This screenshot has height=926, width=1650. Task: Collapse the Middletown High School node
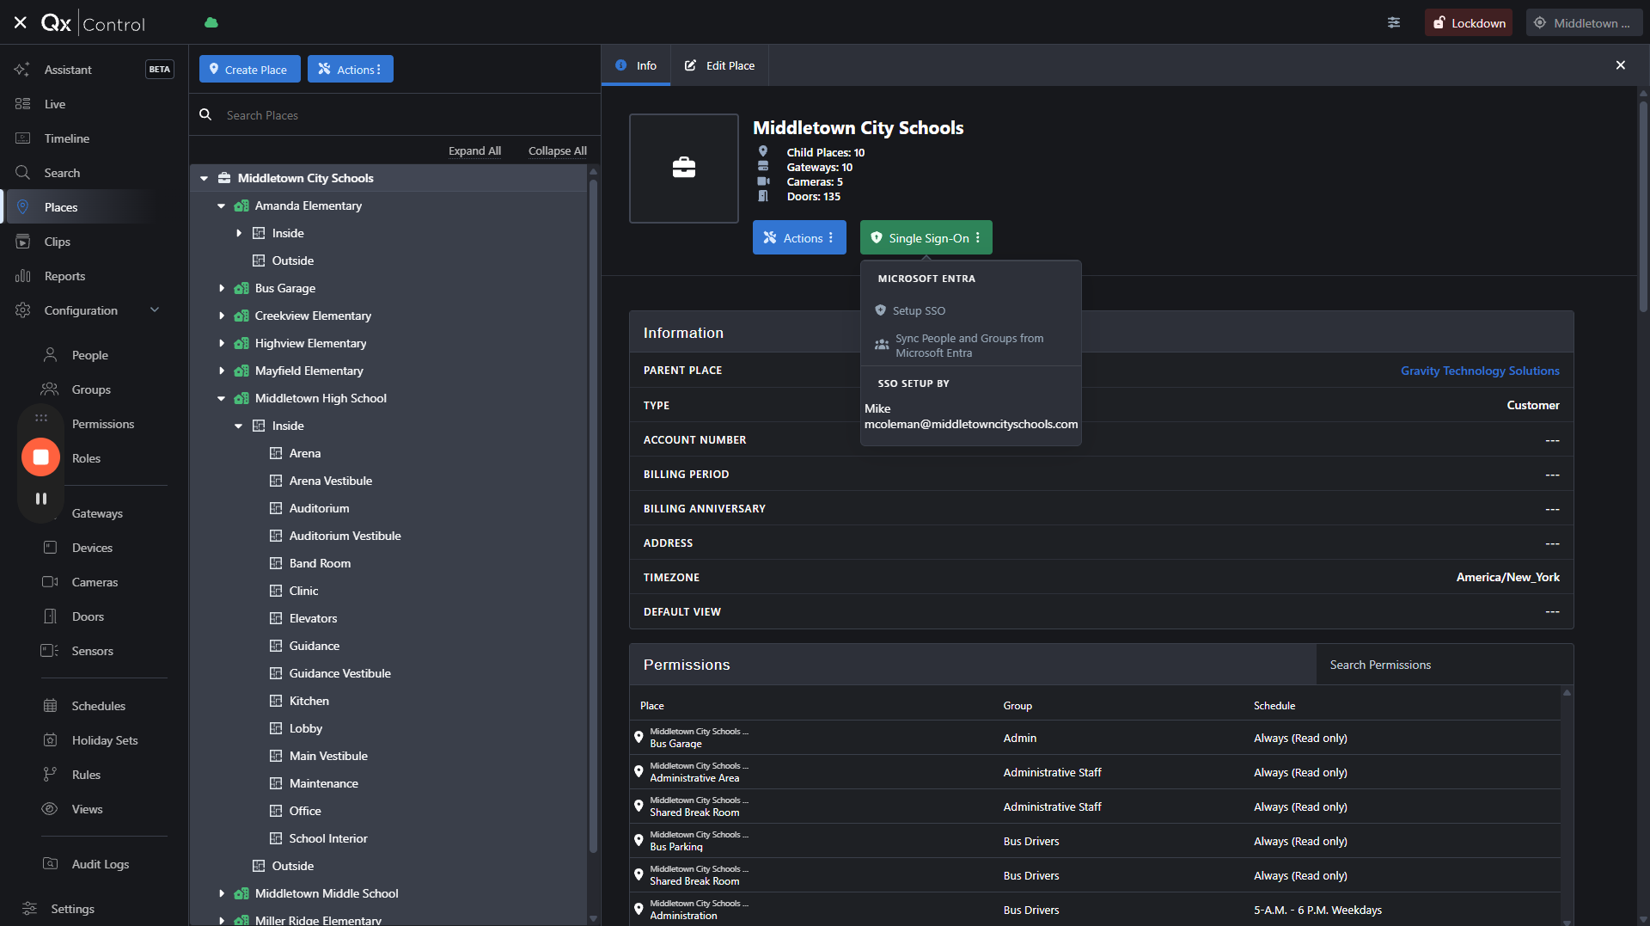[x=222, y=399]
